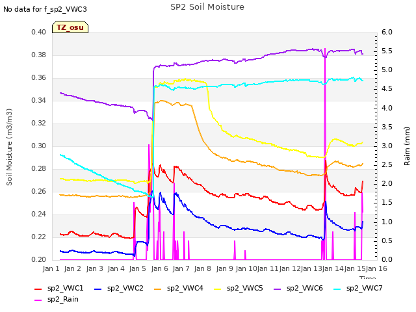416x312 pixels.
Task: Click the 3.5 right axis value
Action: click(x=387, y=127)
